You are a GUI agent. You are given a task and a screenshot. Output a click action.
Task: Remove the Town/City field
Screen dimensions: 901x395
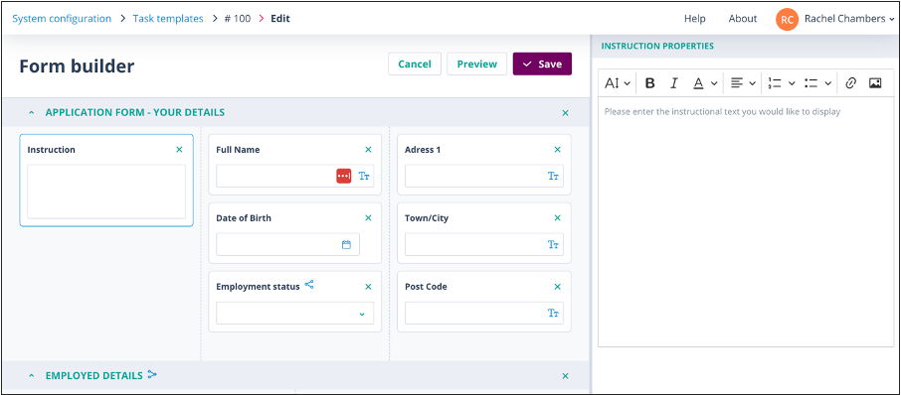click(557, 218)
